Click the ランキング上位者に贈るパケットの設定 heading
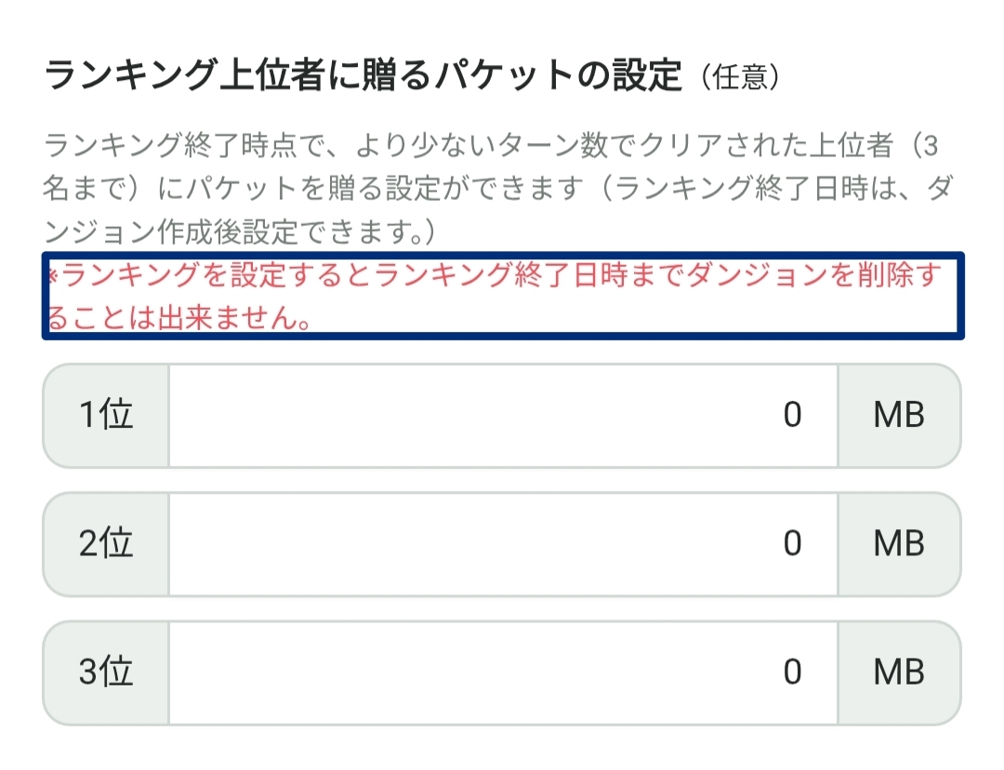The height and width of the screenshot is (770, 1004). point(363,76)
